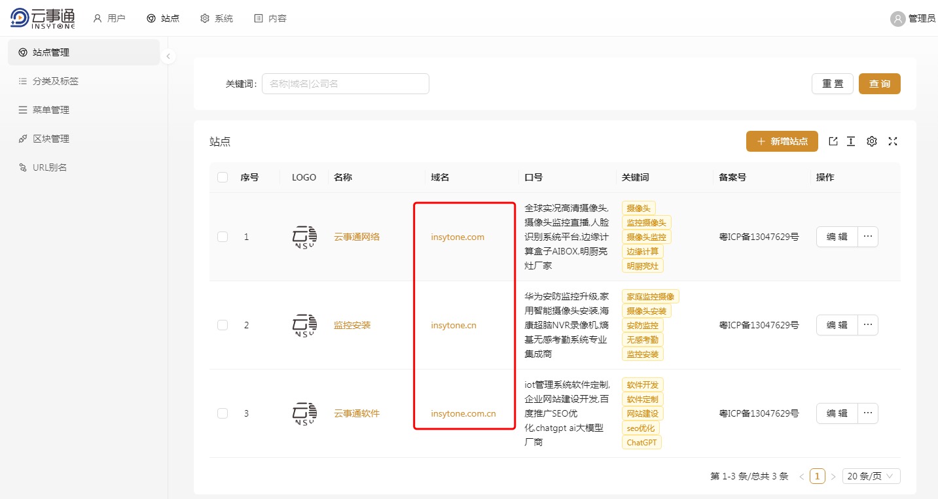Click the 摄像头 keyword tag on row 1
The height and width of the screenshot is (499, 938).
coord(638,207)
